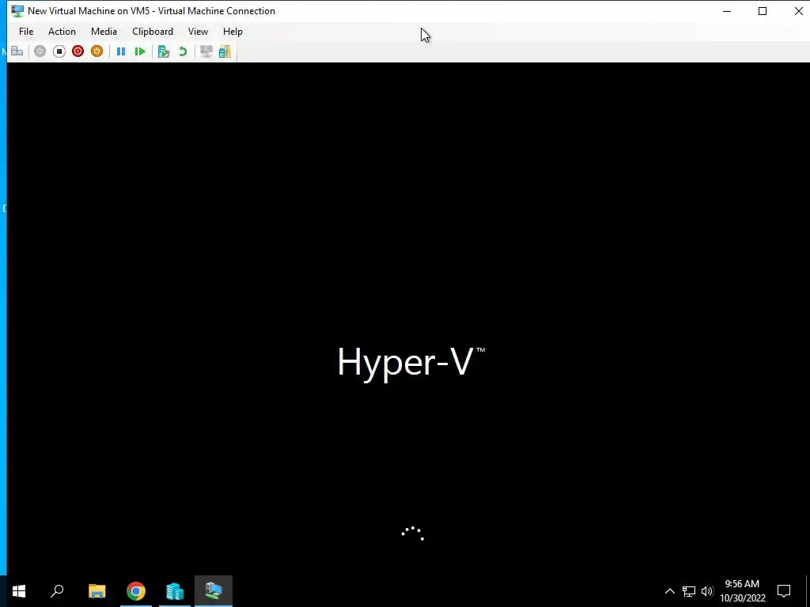
Task: Switch to enhanced session mode
Action: click(206, 51)
